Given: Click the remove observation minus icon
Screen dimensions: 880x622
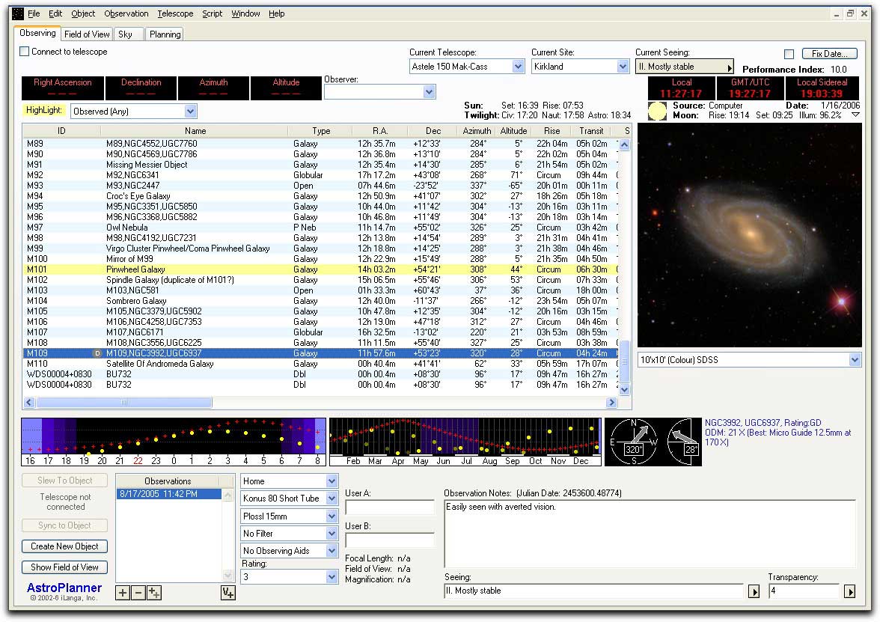Looking at the screenshot, I should [138, 594].
